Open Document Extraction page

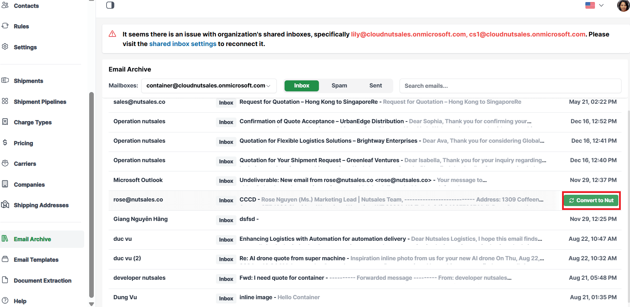[42, 280]
